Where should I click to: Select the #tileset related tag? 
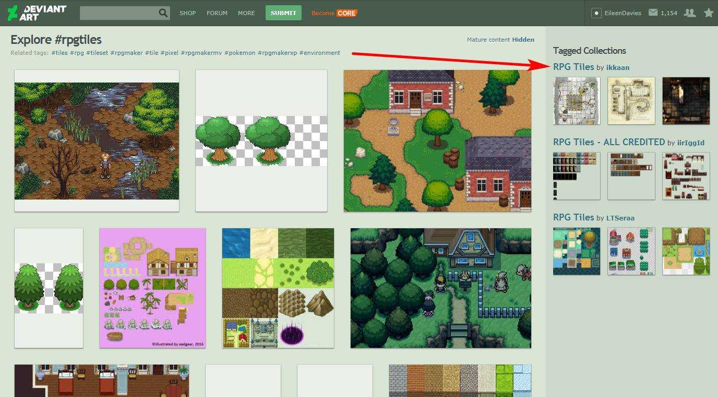pyautogui.click(x=97, y=53)
